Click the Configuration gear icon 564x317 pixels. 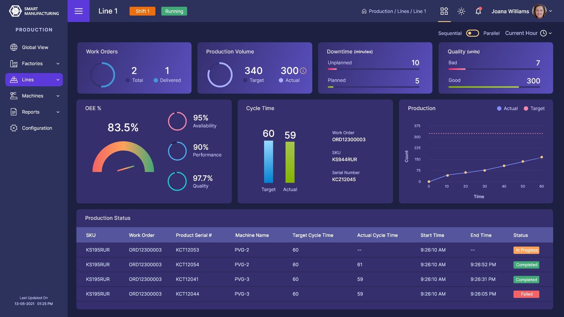(x=14, y=128)
